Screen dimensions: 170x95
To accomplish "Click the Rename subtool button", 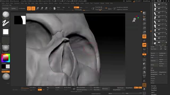I will click(x=154, y=53).
